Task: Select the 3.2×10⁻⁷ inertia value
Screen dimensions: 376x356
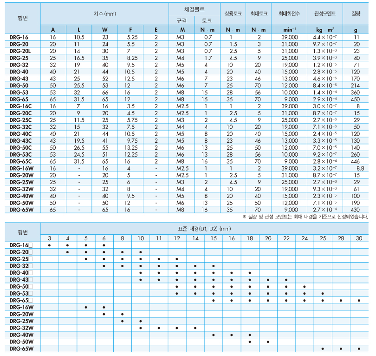Action: pyautogui.click(x=325, y=169)
